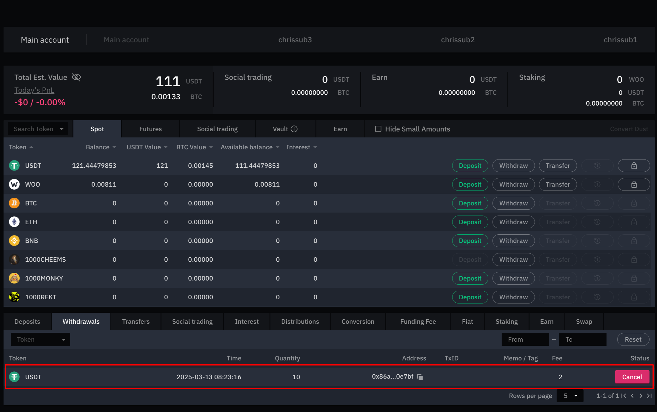Click the BNB token logo
The height and width of the screenshot is (412, 657).
(14, 241)
